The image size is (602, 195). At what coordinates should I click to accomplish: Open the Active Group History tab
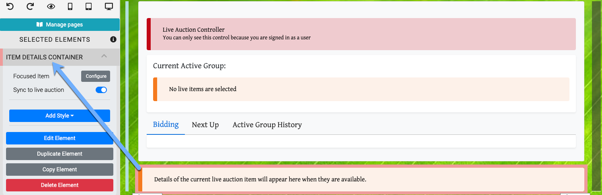pos(267,125)
